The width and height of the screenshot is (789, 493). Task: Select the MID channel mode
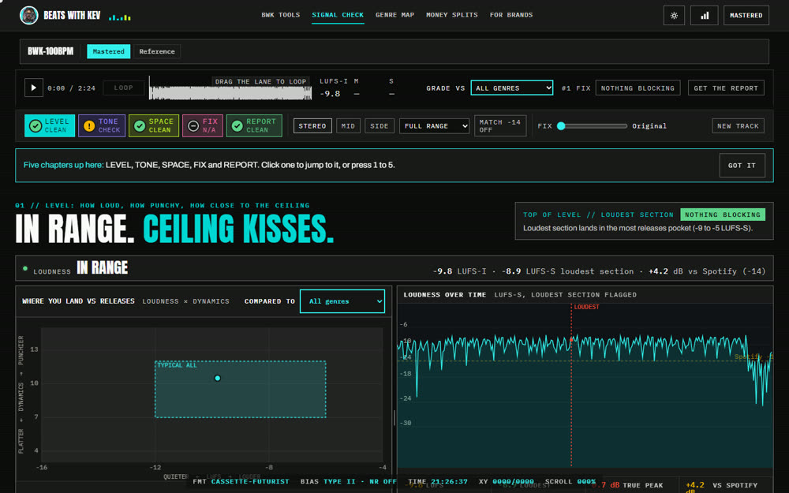point(348,125)
